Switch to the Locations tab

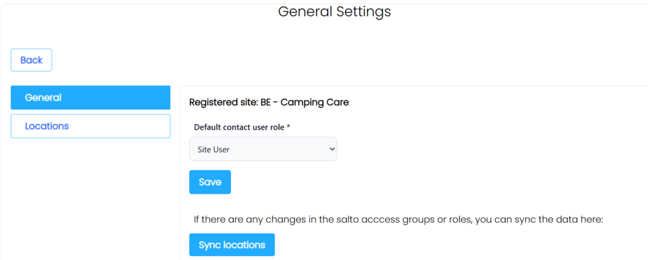[90, 126]
